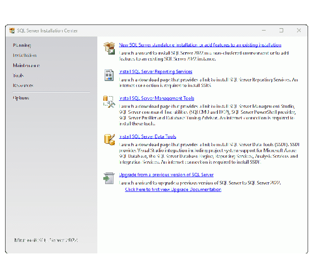Select the Installation section
Image resolution: width=315 pixels, height=277 pixels.
tap(25, 55)
